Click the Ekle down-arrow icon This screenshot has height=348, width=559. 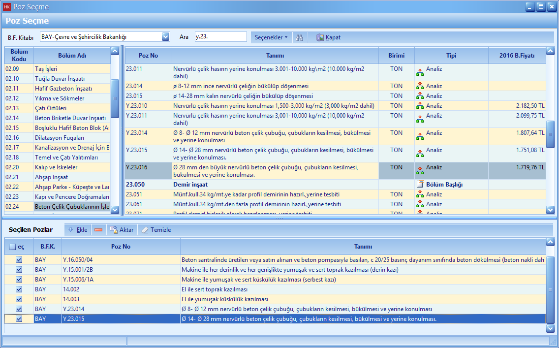point(71,230)
